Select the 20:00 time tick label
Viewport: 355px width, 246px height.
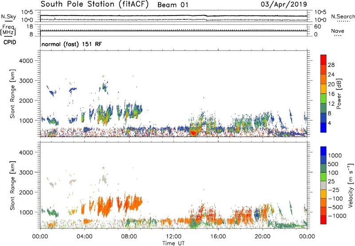tap(262, 237)
